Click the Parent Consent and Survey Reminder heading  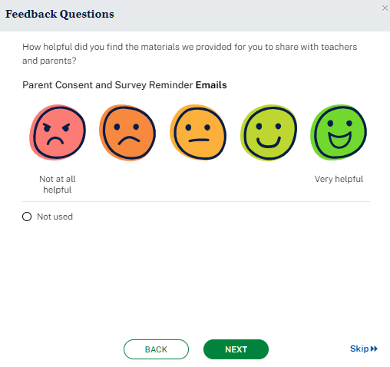click(124, 85)
